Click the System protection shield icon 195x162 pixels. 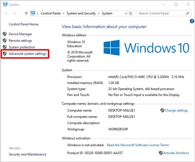tap(5, 47)
